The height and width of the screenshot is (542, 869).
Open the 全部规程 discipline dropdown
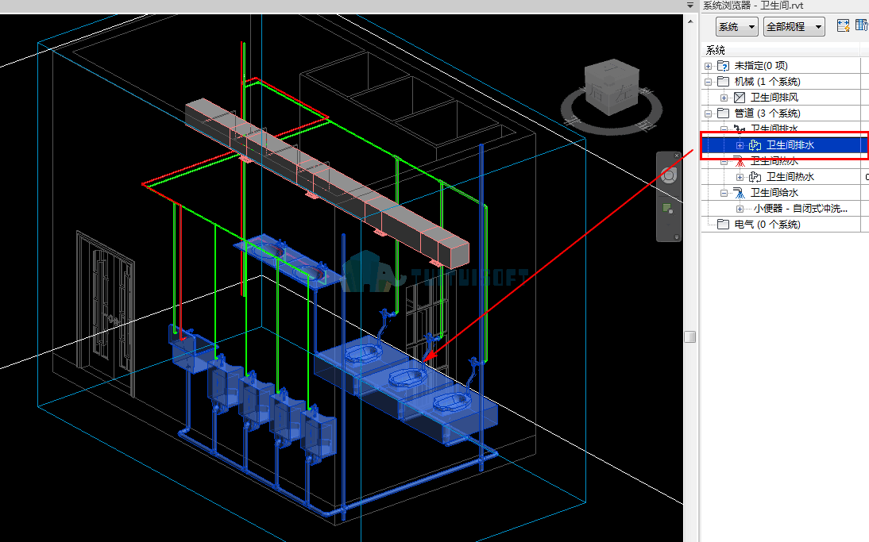pos(794,26)
